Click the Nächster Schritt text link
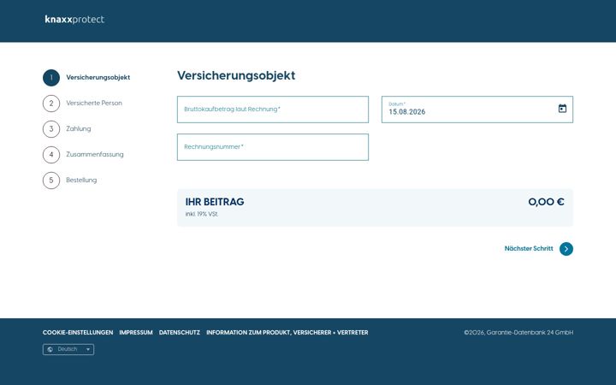Viewport: 616px width, 385px height. coord(529,248)
